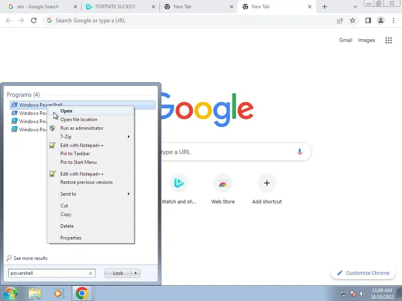The height and width of the screenshot is (301, 402).
Task: Click the share page icon in address bar
Action: coord(340,20)
